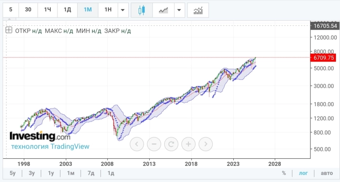The height and width of the screenshot is (182, 340).
Task: Zoom in using the plus button
Action: coord(188,144)
